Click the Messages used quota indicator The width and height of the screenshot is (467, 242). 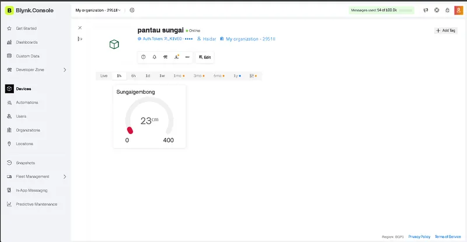click(382, 10)
